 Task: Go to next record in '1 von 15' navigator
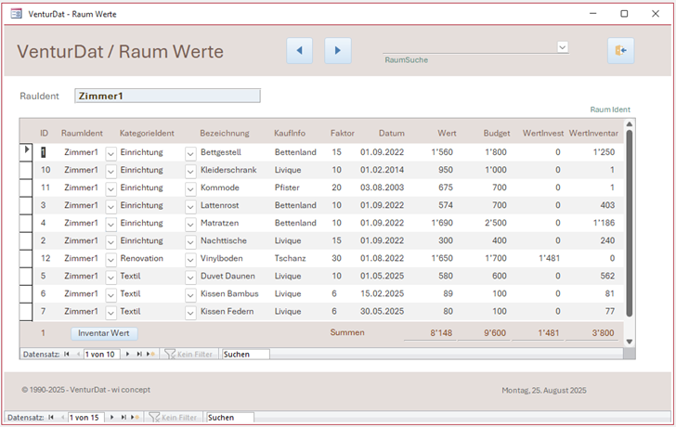point(112,418)
